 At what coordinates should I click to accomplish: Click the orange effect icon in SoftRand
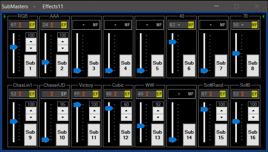coord(211,94)
